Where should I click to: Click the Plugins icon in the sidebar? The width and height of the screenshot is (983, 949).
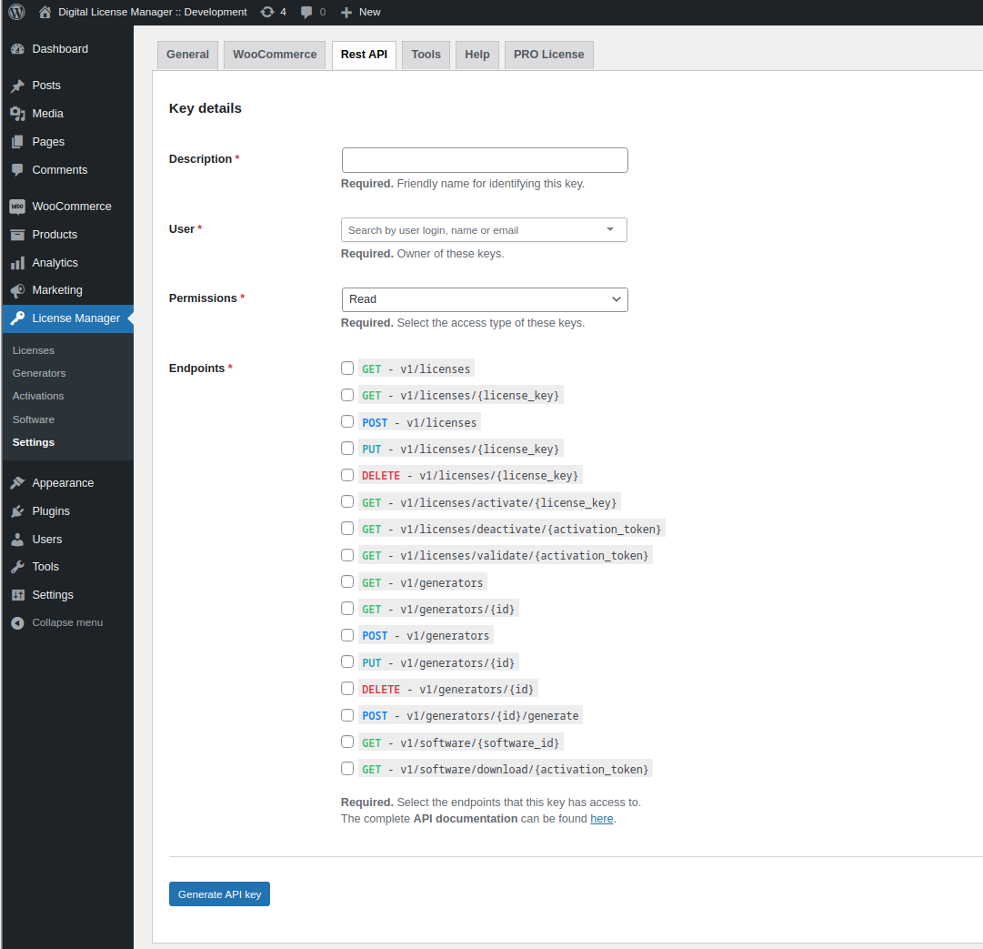tap(20, 510)
